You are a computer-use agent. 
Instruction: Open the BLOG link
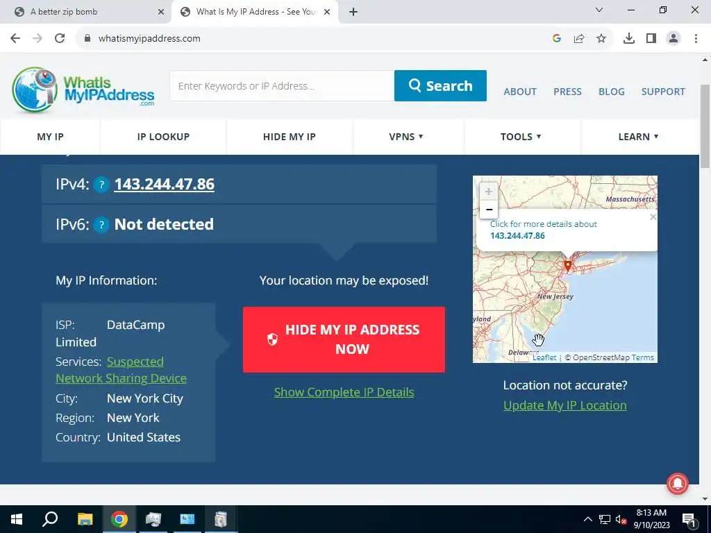[611, 92]
